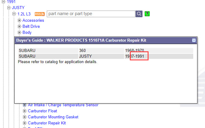
Task: Click the Buyer's Guide title bar text
Action: pyautogui.click(x=81, y=40)
